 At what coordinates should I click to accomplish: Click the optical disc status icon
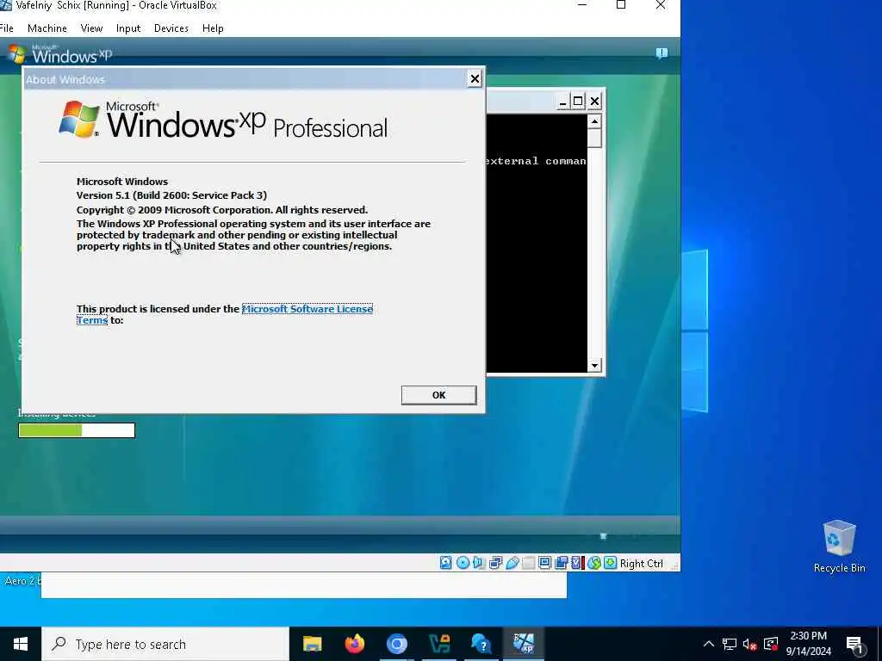pos(463,563)
